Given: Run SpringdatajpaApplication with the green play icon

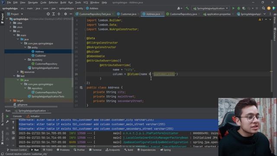Looking at the screenshot, I should tap(233, 8).
